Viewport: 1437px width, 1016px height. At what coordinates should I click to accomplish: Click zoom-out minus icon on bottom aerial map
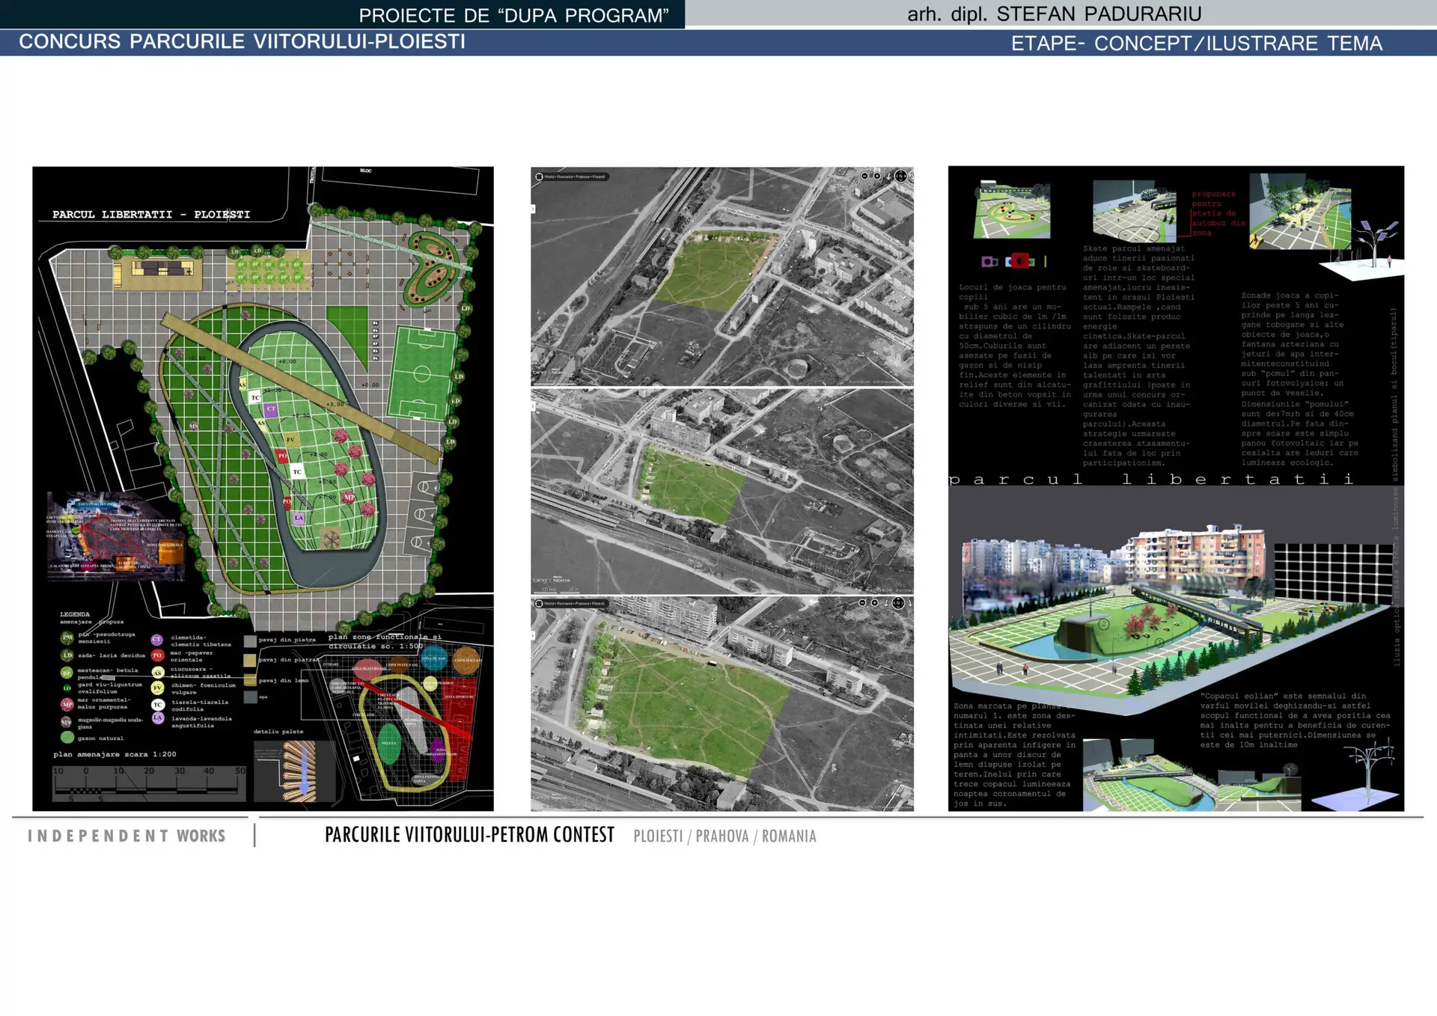[x=862, y=603]
